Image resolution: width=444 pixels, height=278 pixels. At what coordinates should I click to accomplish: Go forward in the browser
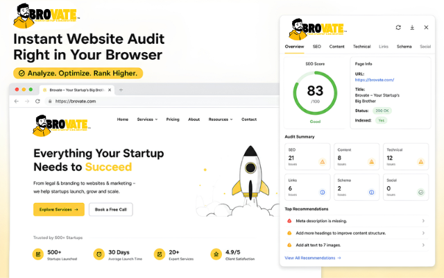(27, 101)
